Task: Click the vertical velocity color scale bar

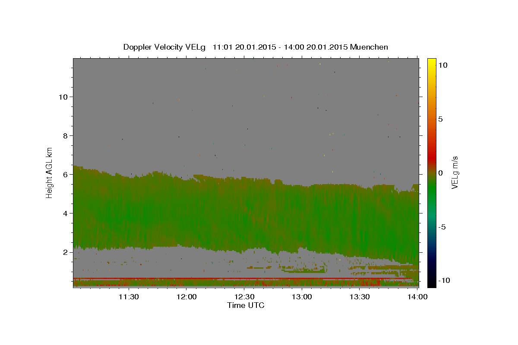Action: pyautogui.click(x=431, y=172)
